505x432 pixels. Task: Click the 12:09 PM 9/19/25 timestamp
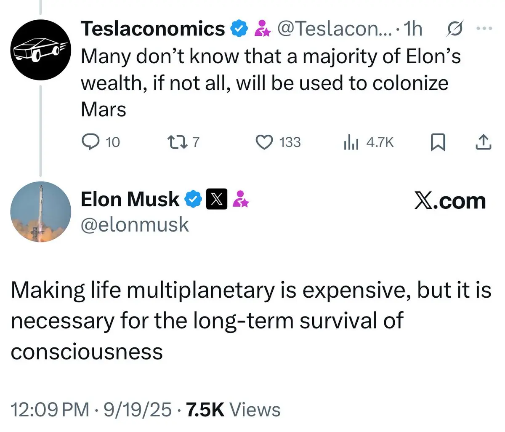coord(91,410)
